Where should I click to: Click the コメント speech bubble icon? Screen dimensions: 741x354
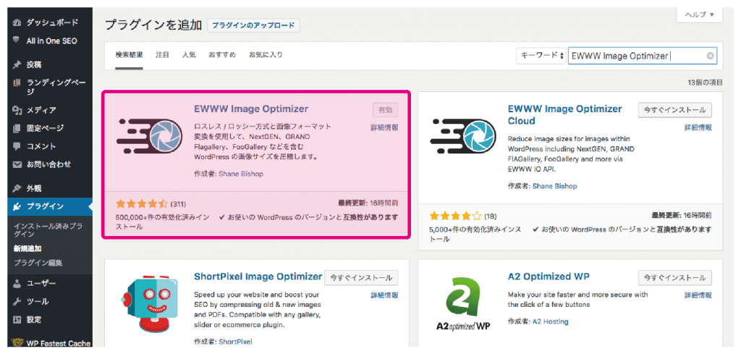click(x=17, y=146)
